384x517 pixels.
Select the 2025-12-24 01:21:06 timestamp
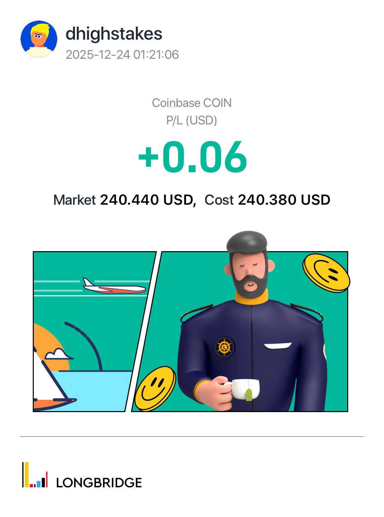(122, 55)
